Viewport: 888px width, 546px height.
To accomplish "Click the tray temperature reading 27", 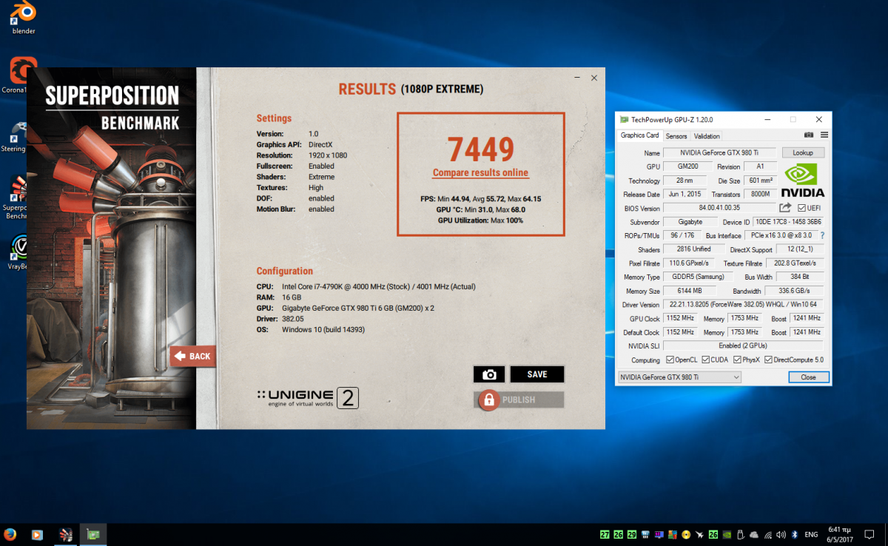I will click(605, 534).
